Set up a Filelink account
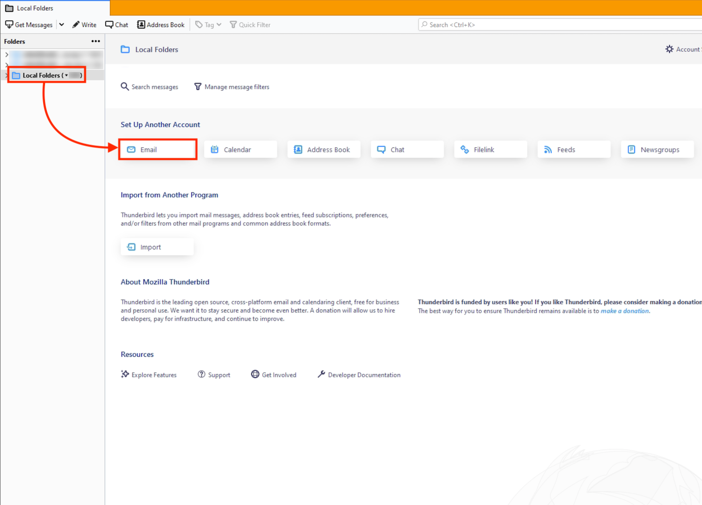Screen dimensions: 702x505 point(490,150)
